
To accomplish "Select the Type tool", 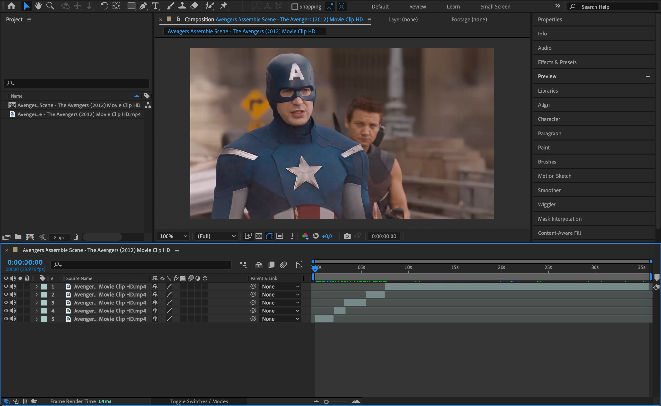I will coord(155,6).
